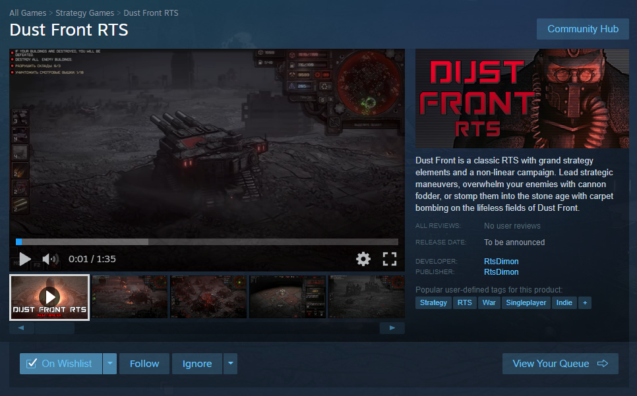637x396 pixels.
Task: Go to Strategy Games breadcrumb
Action: [84, 13]
